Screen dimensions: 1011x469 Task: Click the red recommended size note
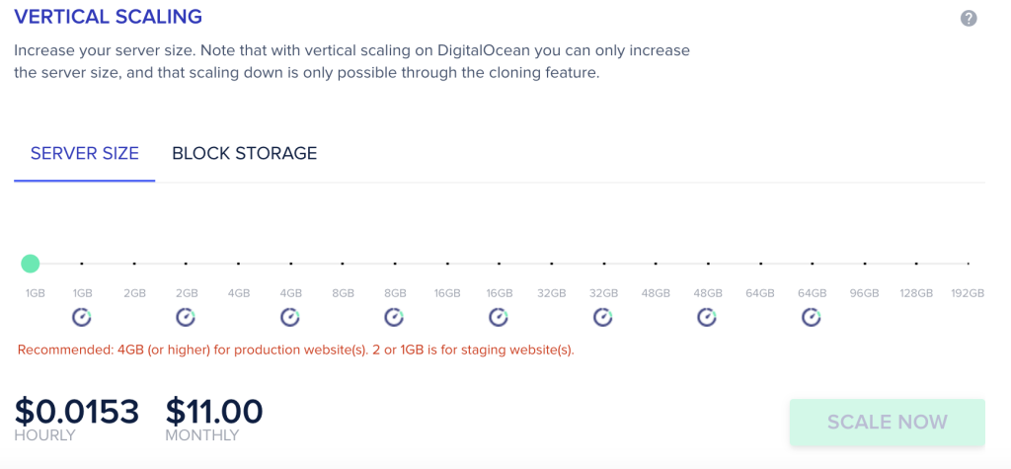296,350
